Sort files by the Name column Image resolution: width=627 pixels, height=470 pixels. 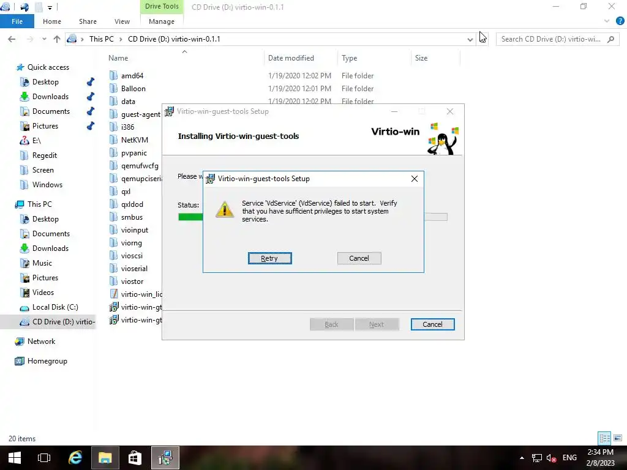click(x=118, y=58)
